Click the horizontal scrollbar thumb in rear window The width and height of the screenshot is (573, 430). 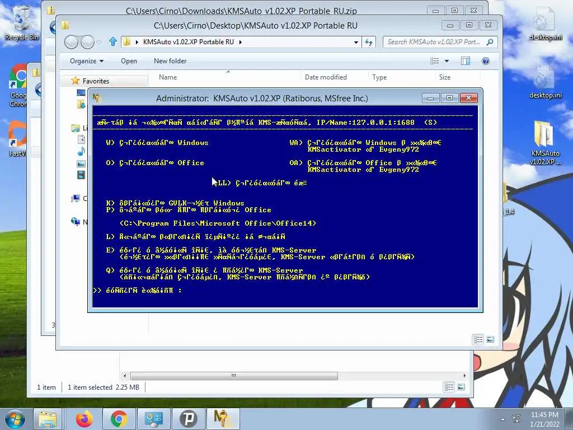pos(234,376)
